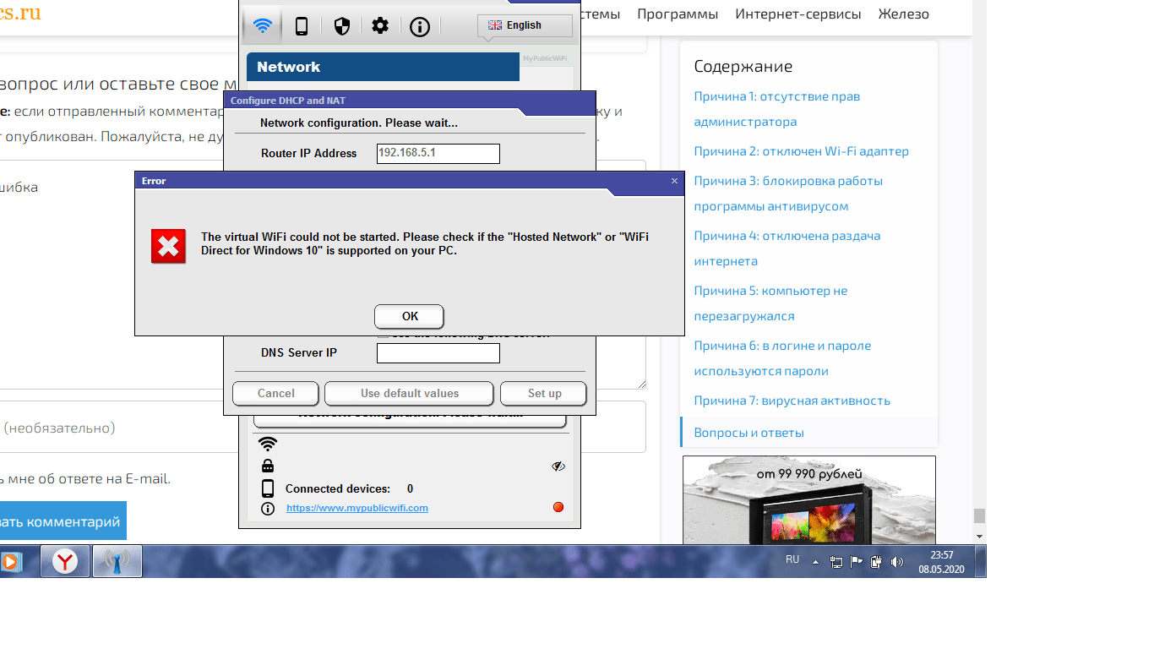Screen dimensions: 1154x649
Task: Click the network tray icon
Action: 836,561
